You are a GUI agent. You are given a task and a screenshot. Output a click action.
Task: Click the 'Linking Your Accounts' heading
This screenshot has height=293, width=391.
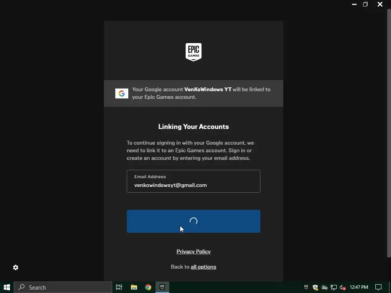click(x=194, y=127)
